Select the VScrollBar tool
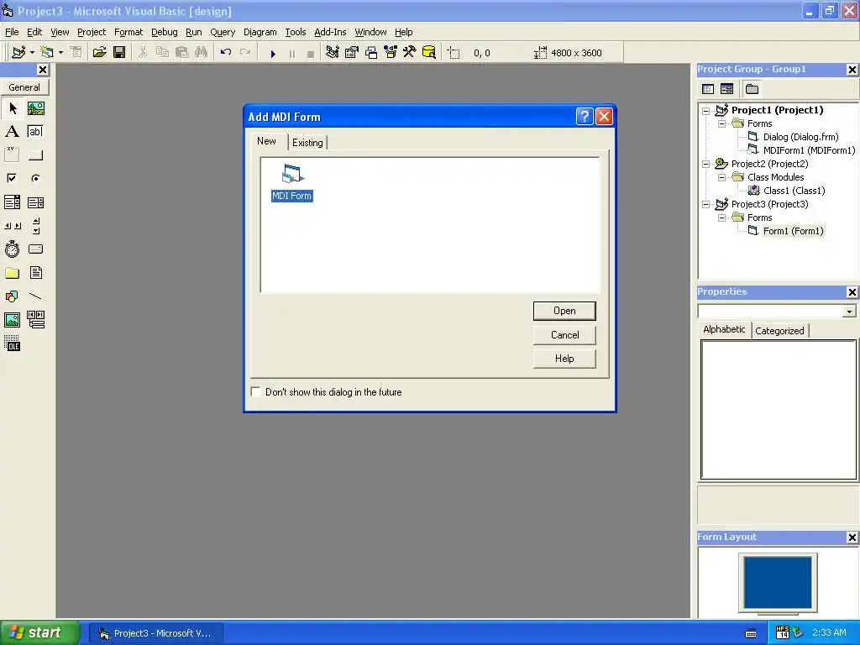Viewport: 860px width, 645px height. coord(35,225)
